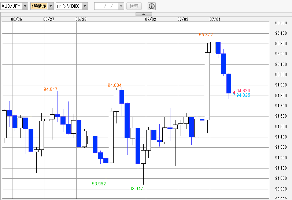Viewport: 292px width, 200px height.
Task: Click the tall white candle rising to 95.200
Action: click(x=207, y=86)
